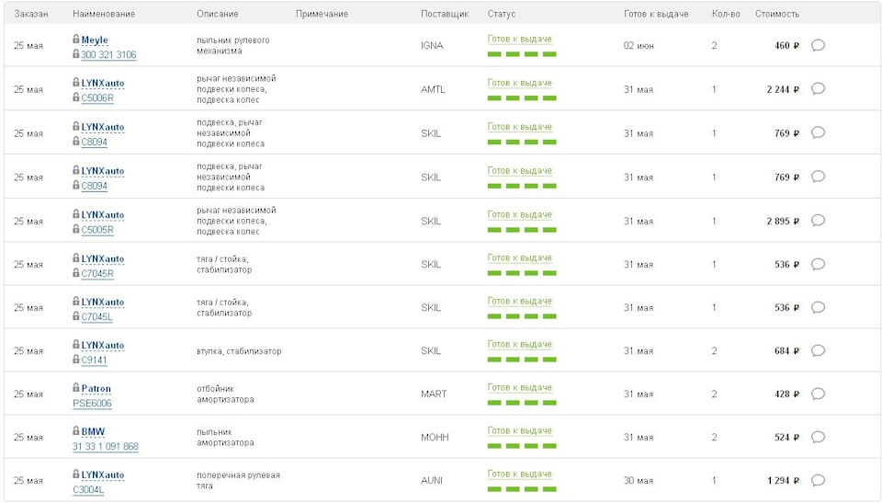Open comment icon for C9141 bushing row
The height and width of the screenshot is (503, 882).
point(818,350)
